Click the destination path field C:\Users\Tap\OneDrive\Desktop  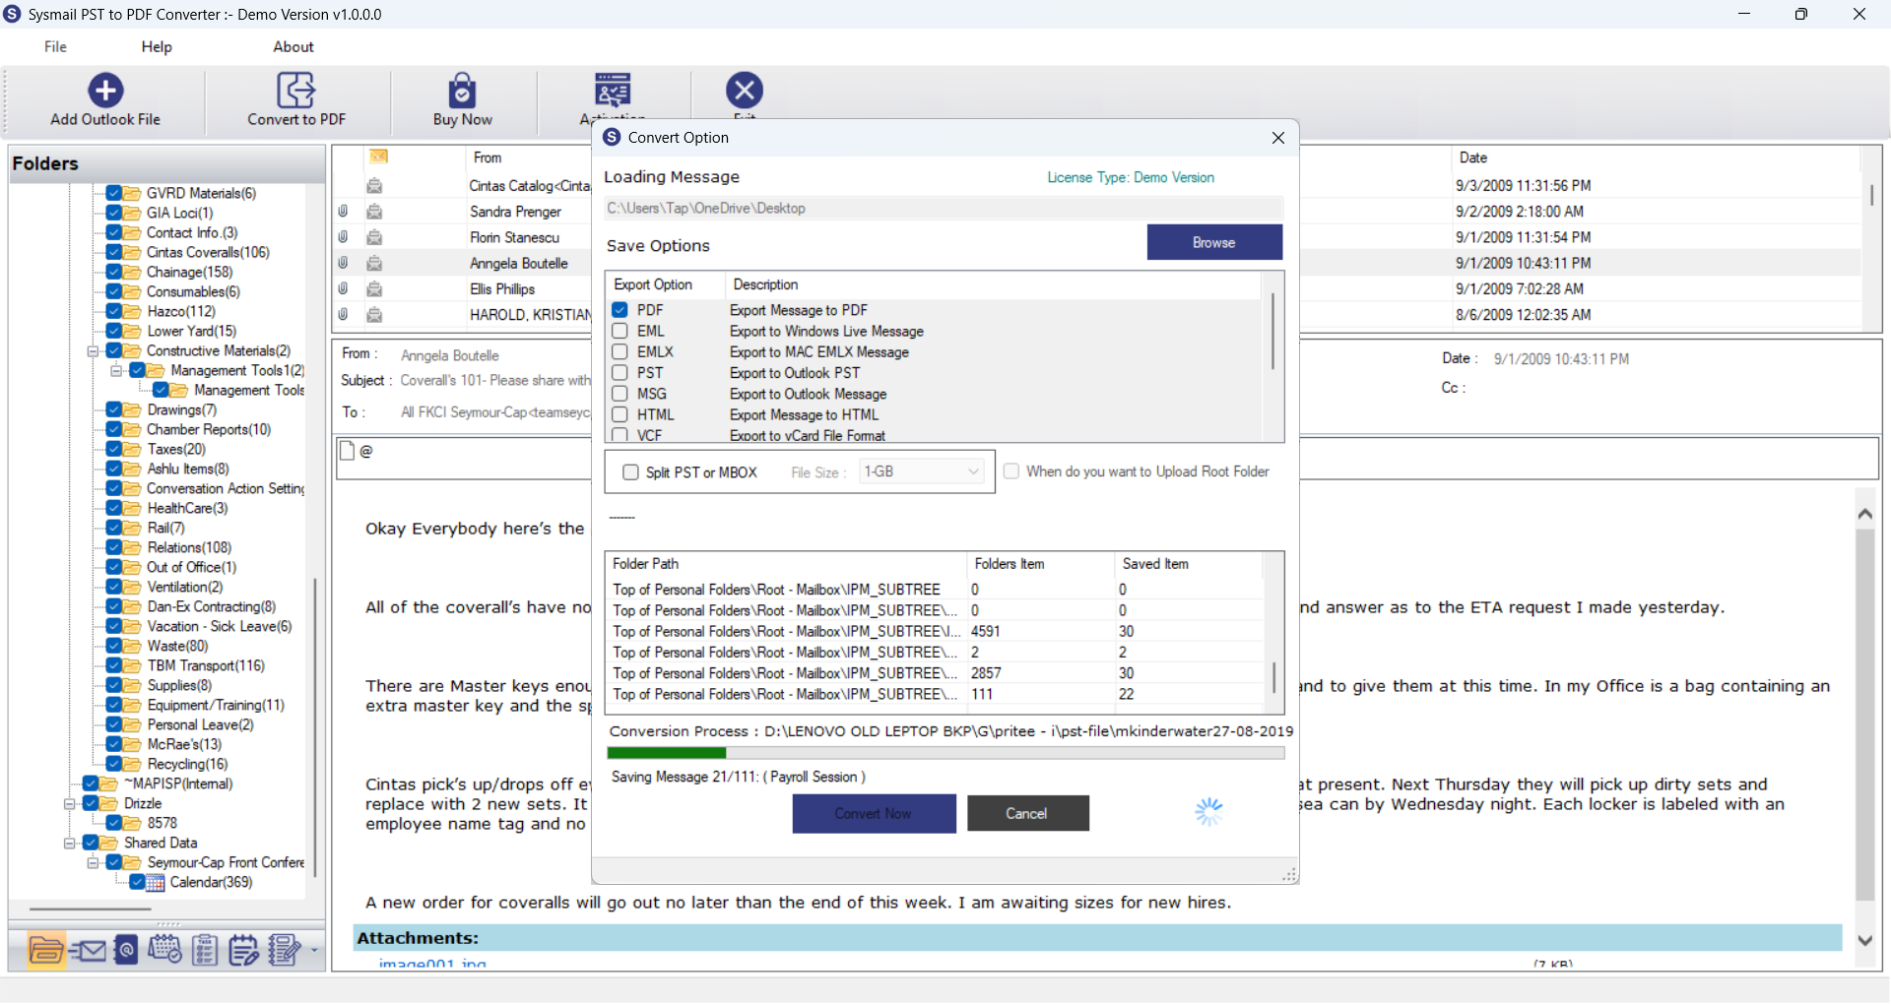click(x=943, y=209)
